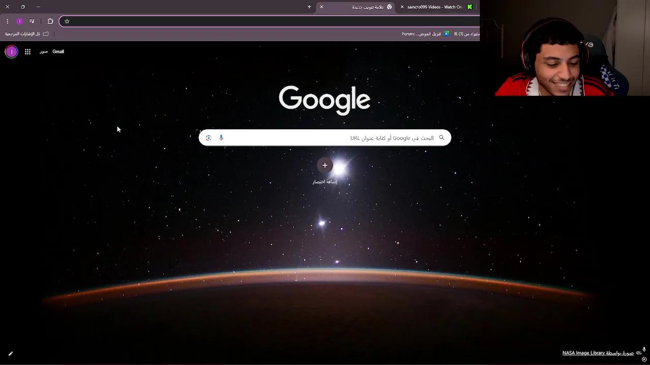Close the 'علامة تبويب جديدة' tab
The image size is (650, 365).
point(321,7)
